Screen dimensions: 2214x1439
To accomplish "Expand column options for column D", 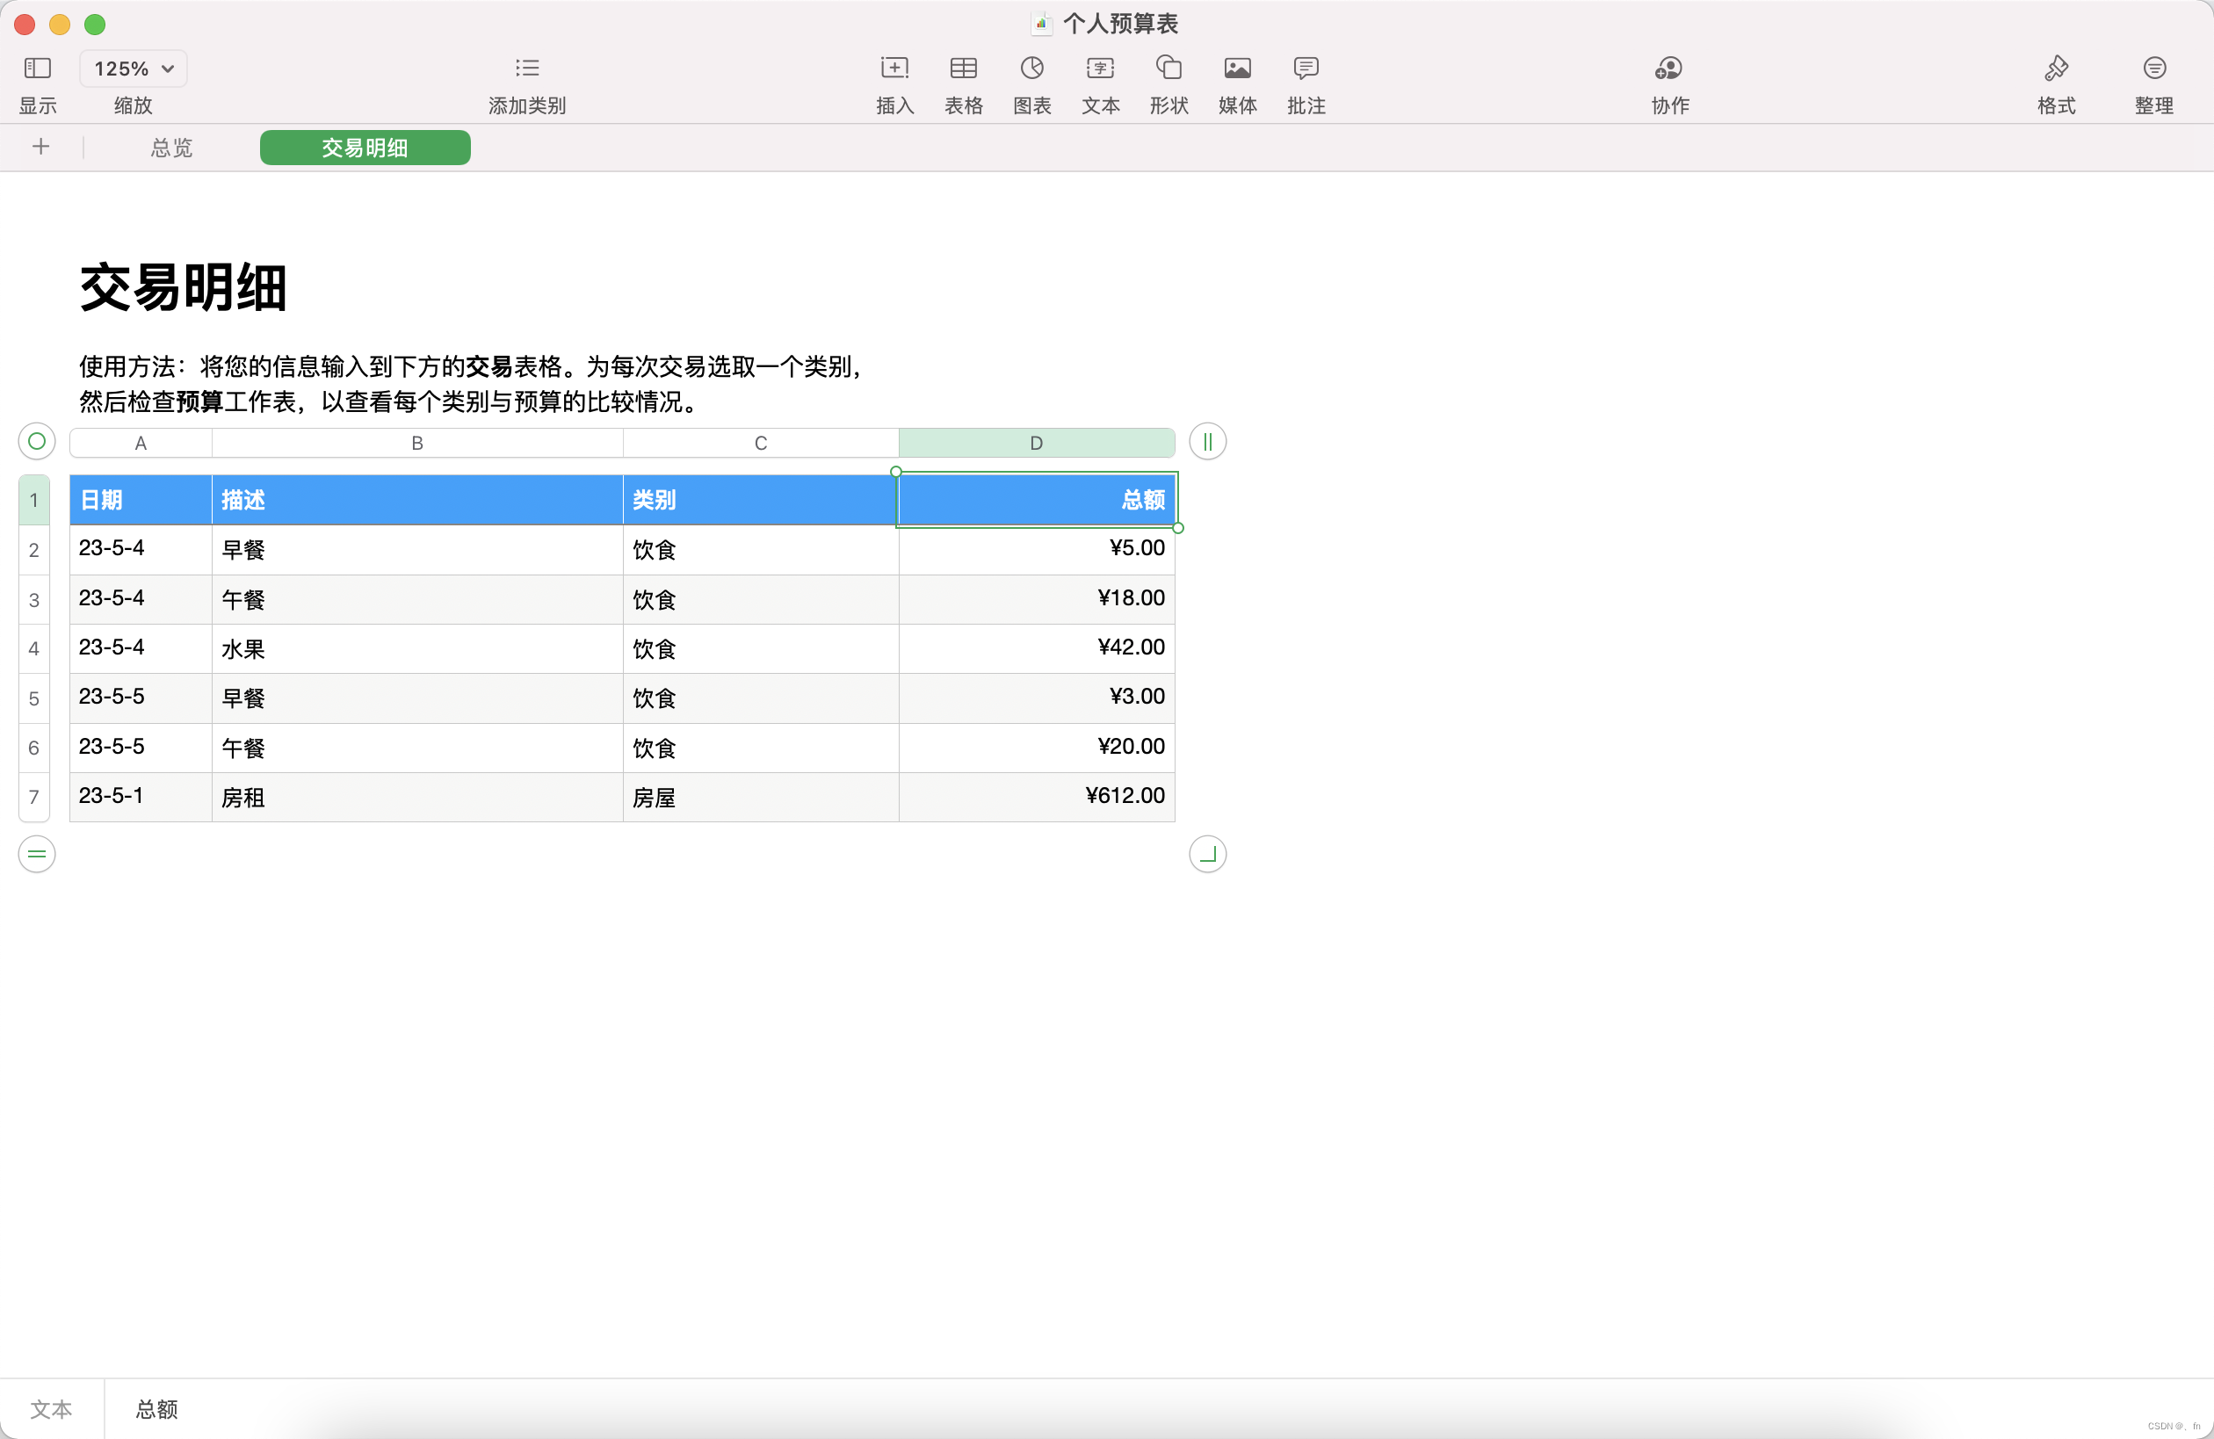I will [1206, 442].
